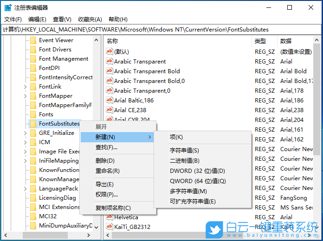Expand the FontLink tree node
The height and width of the screenshot is (241, 323).
pos(25,87)
